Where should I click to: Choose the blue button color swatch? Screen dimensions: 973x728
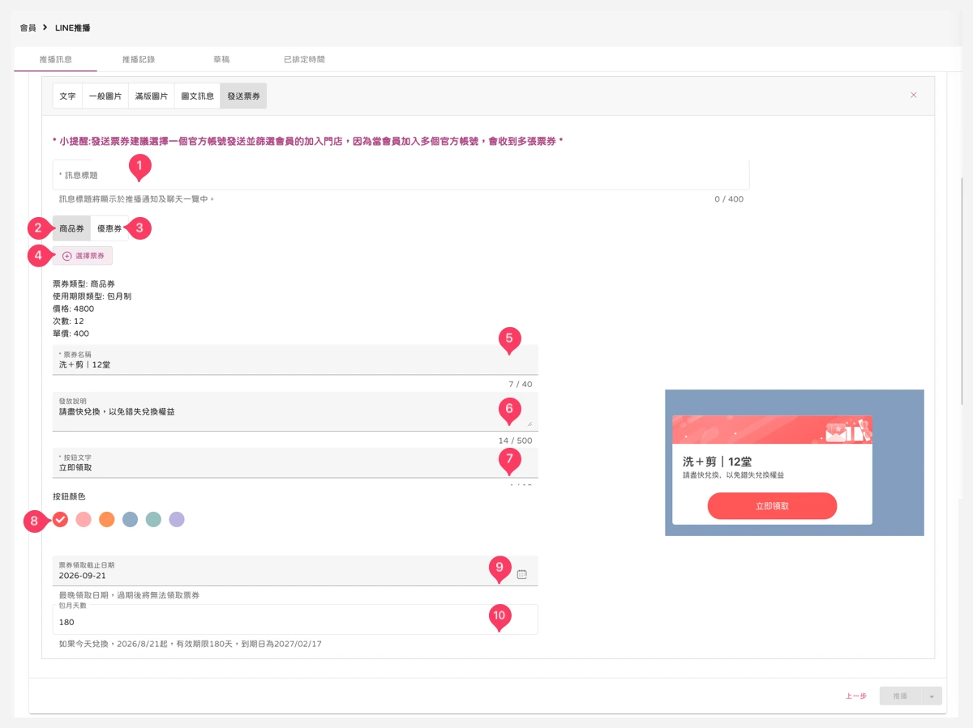131,519
